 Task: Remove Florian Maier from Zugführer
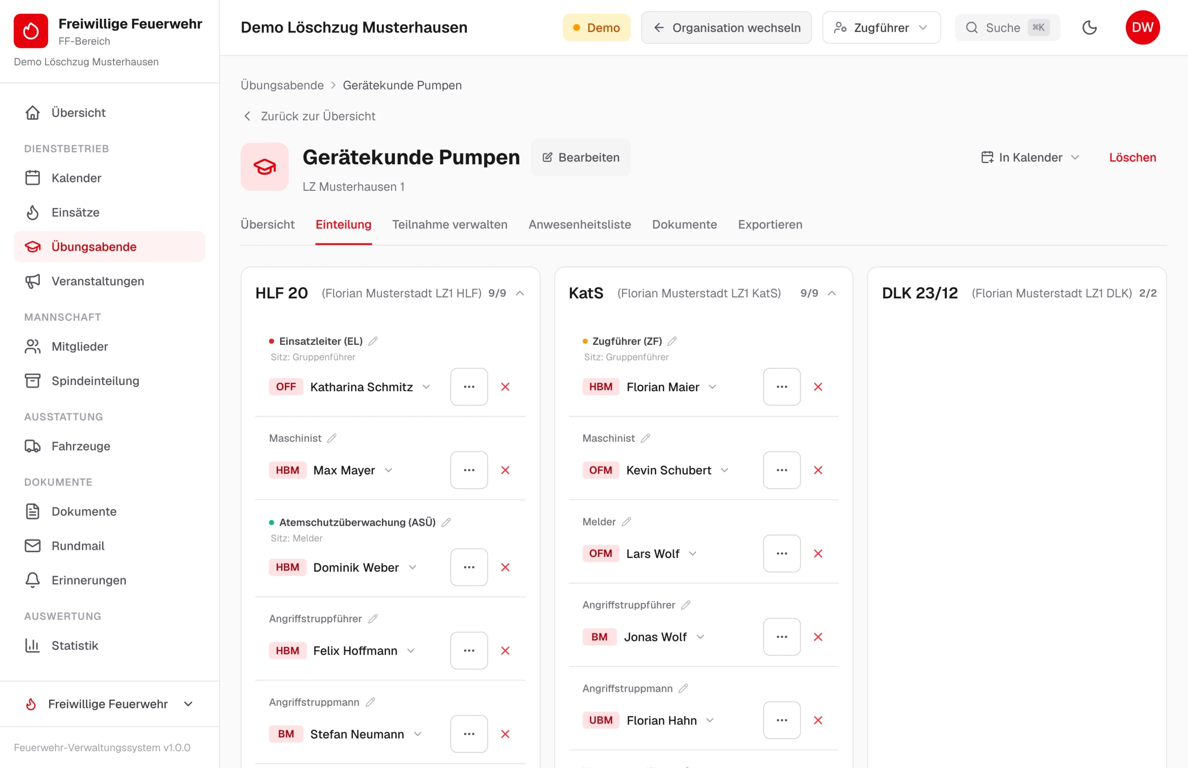[818, 387]
